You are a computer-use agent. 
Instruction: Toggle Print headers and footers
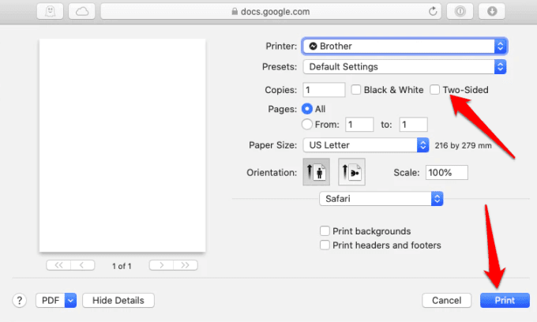point(325,245)
